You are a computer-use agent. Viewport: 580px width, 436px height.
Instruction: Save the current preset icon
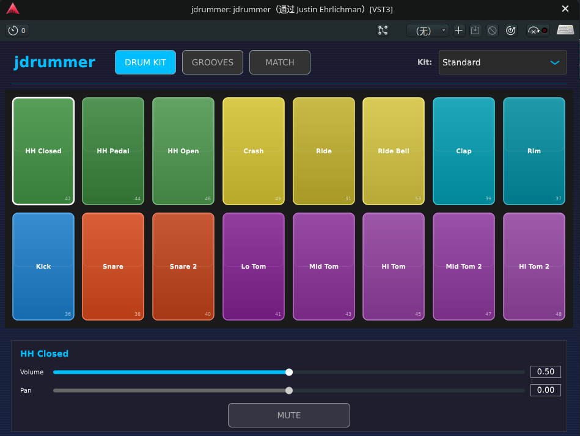[x=475, y=31]
